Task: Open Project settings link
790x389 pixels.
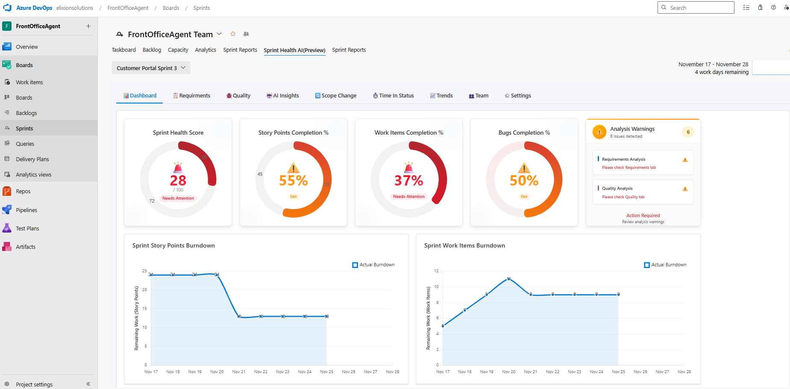Action: [34, 384]
